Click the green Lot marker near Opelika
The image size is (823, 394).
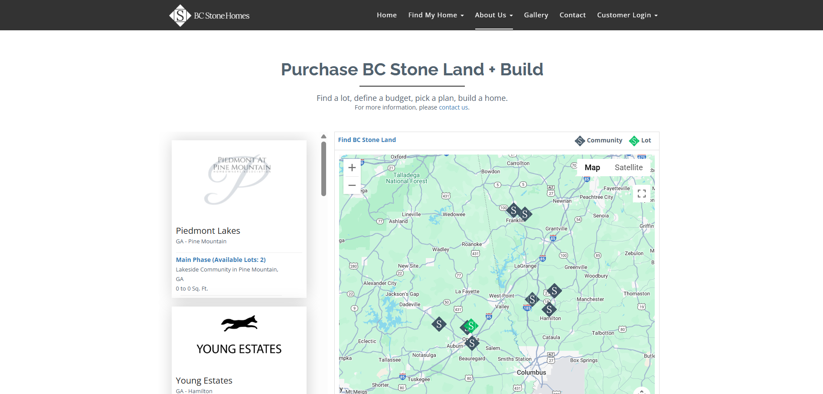[x=471, y=325]
